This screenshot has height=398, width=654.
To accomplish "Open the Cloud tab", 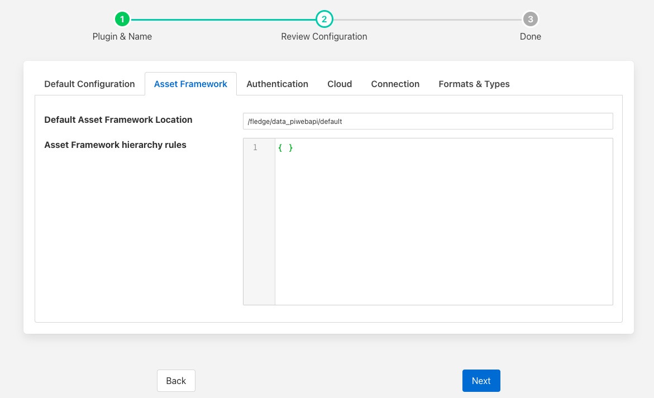I will click(340, 84).
